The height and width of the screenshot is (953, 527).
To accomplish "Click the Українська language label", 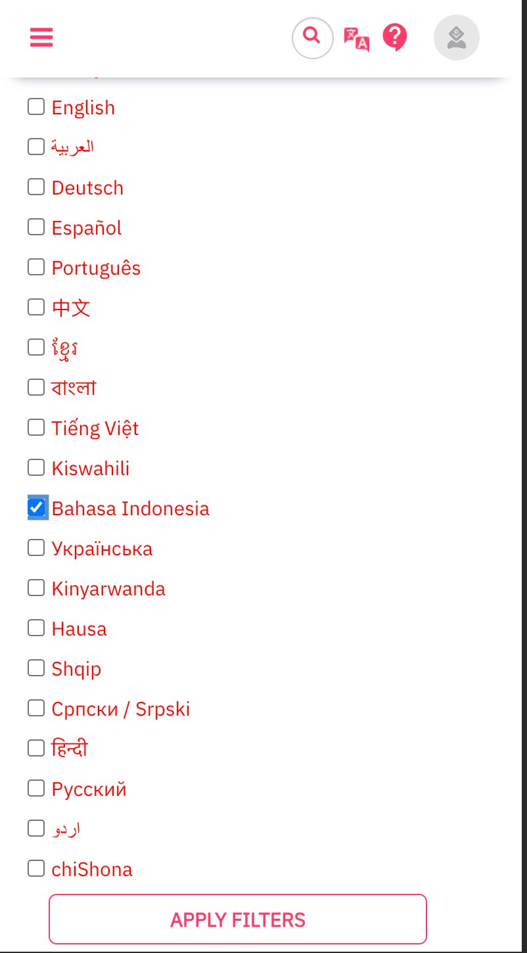I will point(102,549).
